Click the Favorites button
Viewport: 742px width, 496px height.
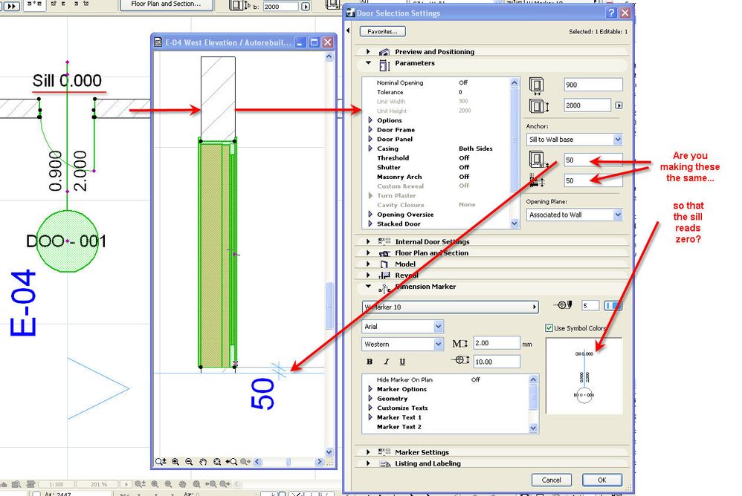(x=382, y=32)
